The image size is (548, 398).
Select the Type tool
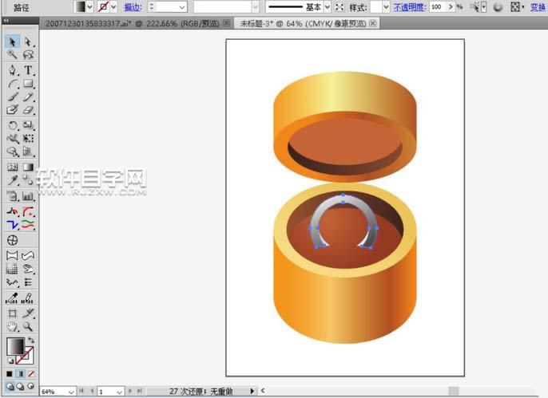coord(28,69)
